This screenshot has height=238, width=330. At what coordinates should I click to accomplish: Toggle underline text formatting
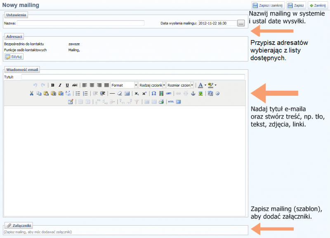[67, 85]
